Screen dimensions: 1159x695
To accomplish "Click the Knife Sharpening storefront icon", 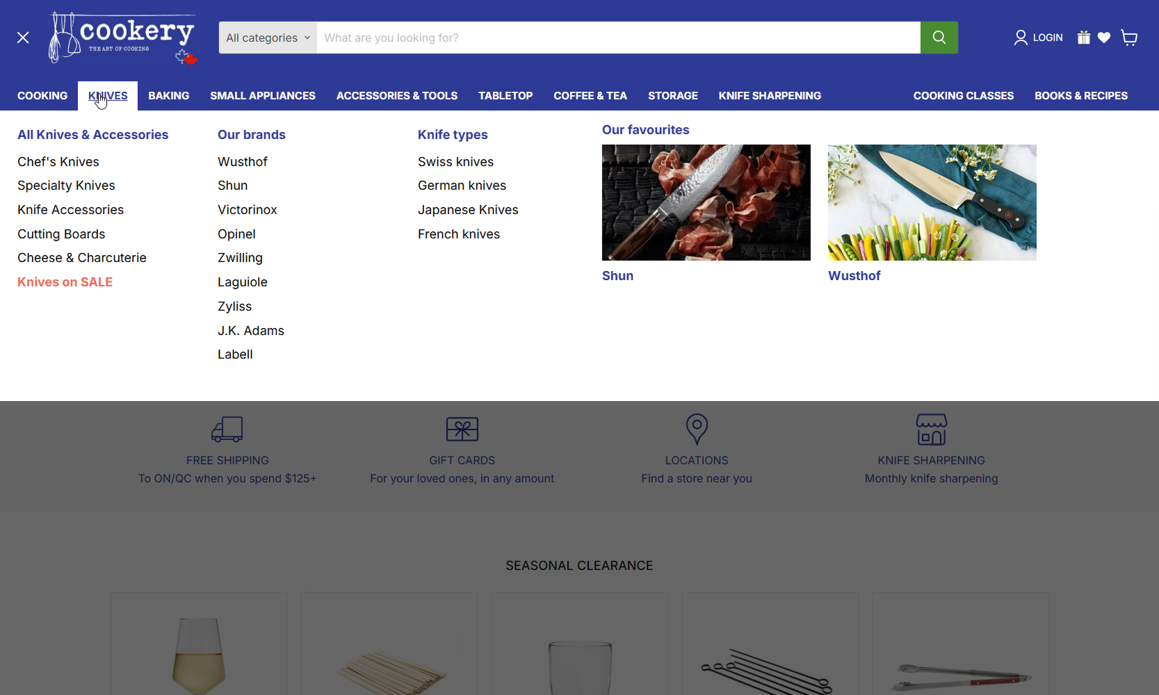I will [x=932, y=430].
